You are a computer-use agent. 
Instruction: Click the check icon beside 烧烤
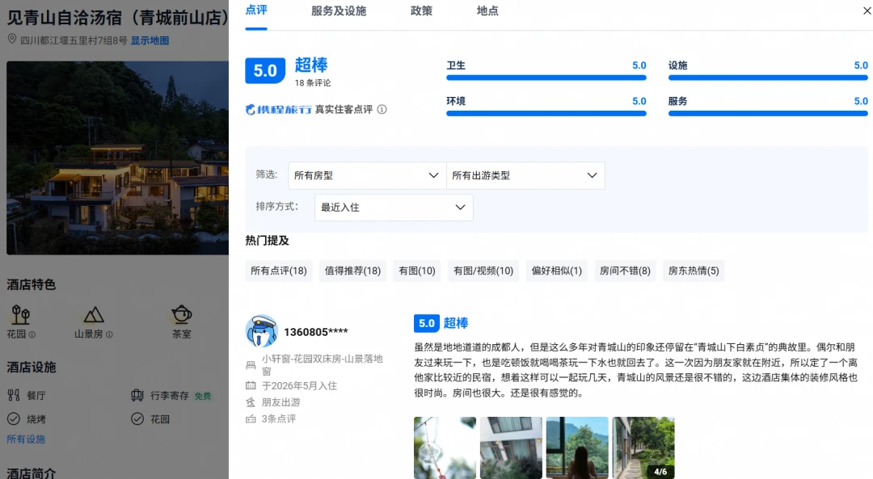14,419
